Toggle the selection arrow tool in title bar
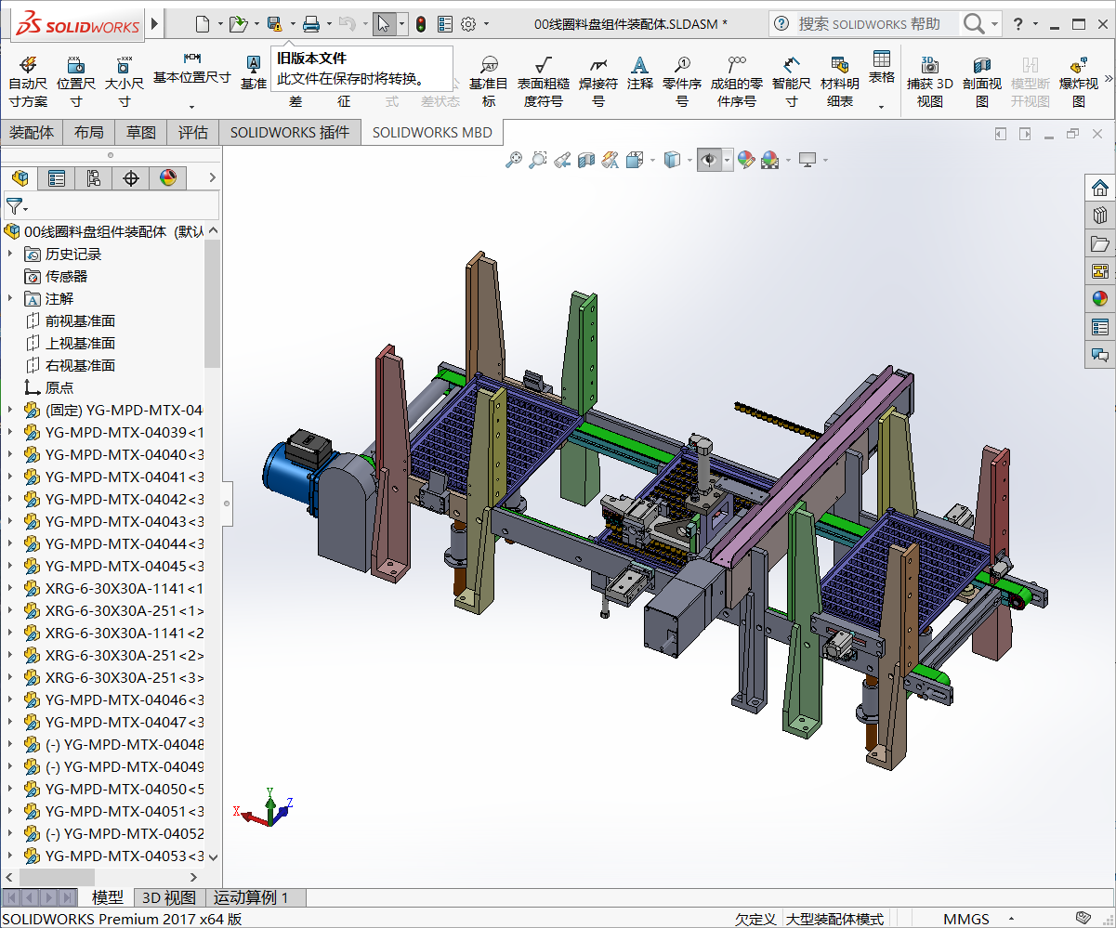The width and height of the screenshot is (1116, 928). (384, 24)
